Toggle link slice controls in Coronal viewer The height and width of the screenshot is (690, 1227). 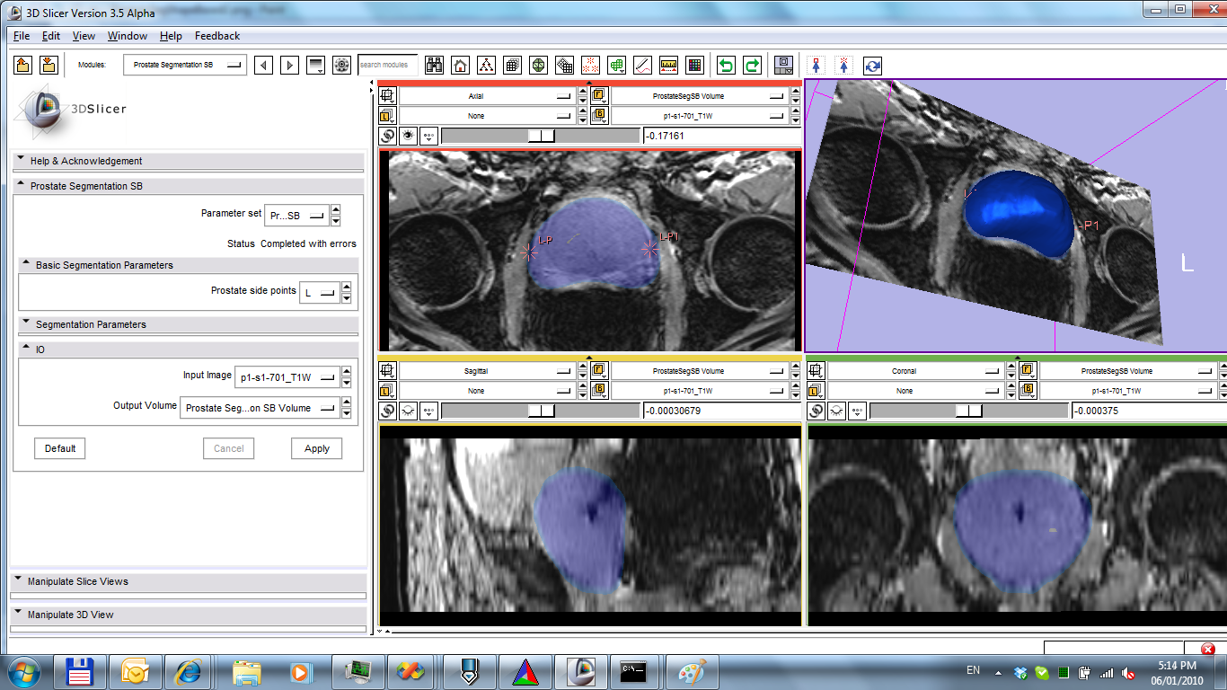[817, 411]
